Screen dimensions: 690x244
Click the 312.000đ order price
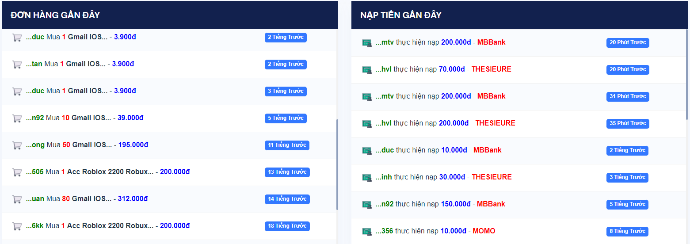(x=133, y=199)
